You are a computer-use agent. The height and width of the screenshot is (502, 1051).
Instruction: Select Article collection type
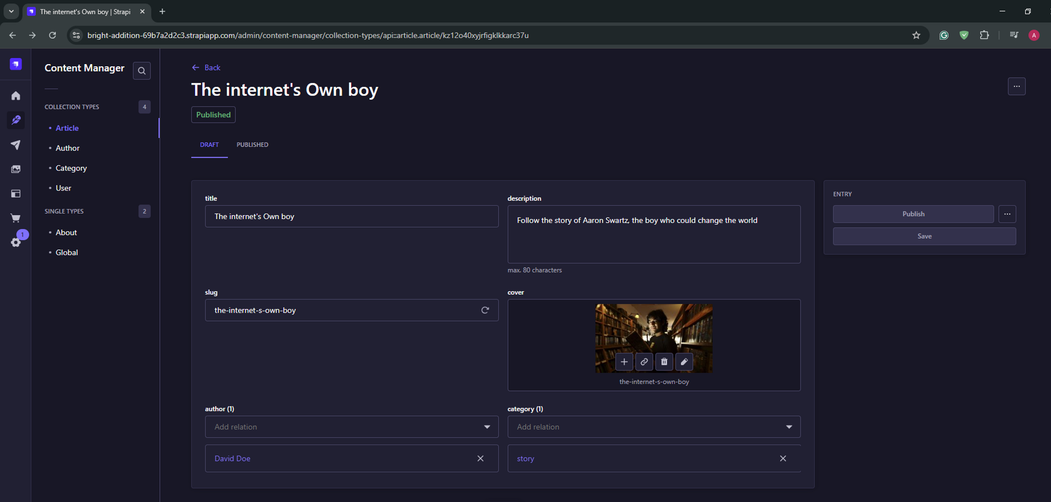pos(67,128)
